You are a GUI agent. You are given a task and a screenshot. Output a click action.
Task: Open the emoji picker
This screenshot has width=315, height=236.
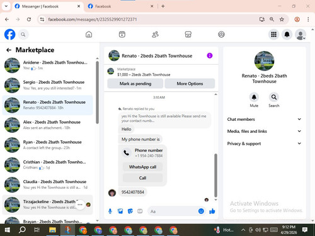tap(201, 211)
